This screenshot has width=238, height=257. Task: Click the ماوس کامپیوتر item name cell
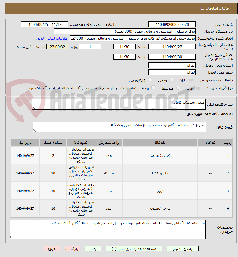(x=160, y=208)
